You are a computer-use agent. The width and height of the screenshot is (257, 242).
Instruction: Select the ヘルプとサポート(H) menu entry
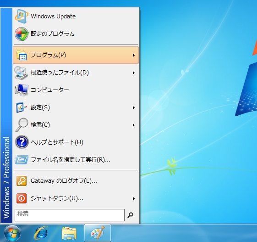coord(76,142)
